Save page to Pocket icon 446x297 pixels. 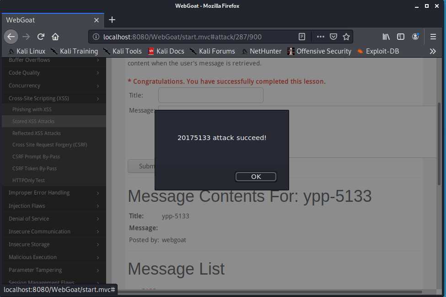tap(333, 37)
